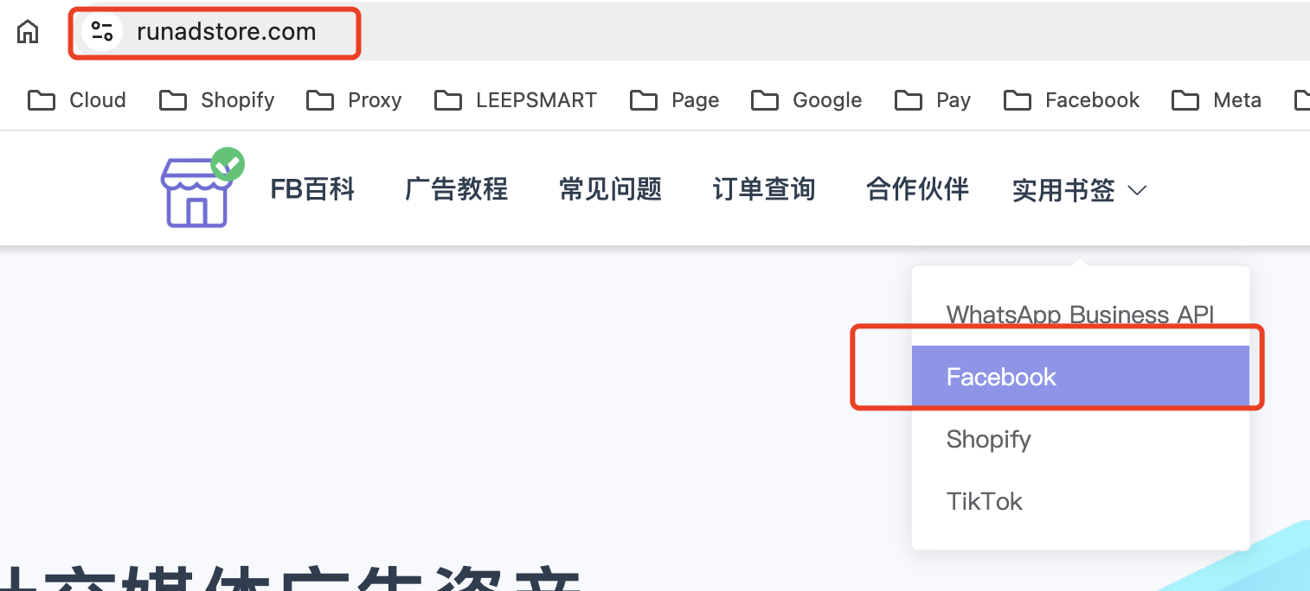The height and width of the screenshot is (591, 1310).
Task: Open the 订单查询 navigation item
Action: click(764, 189)
